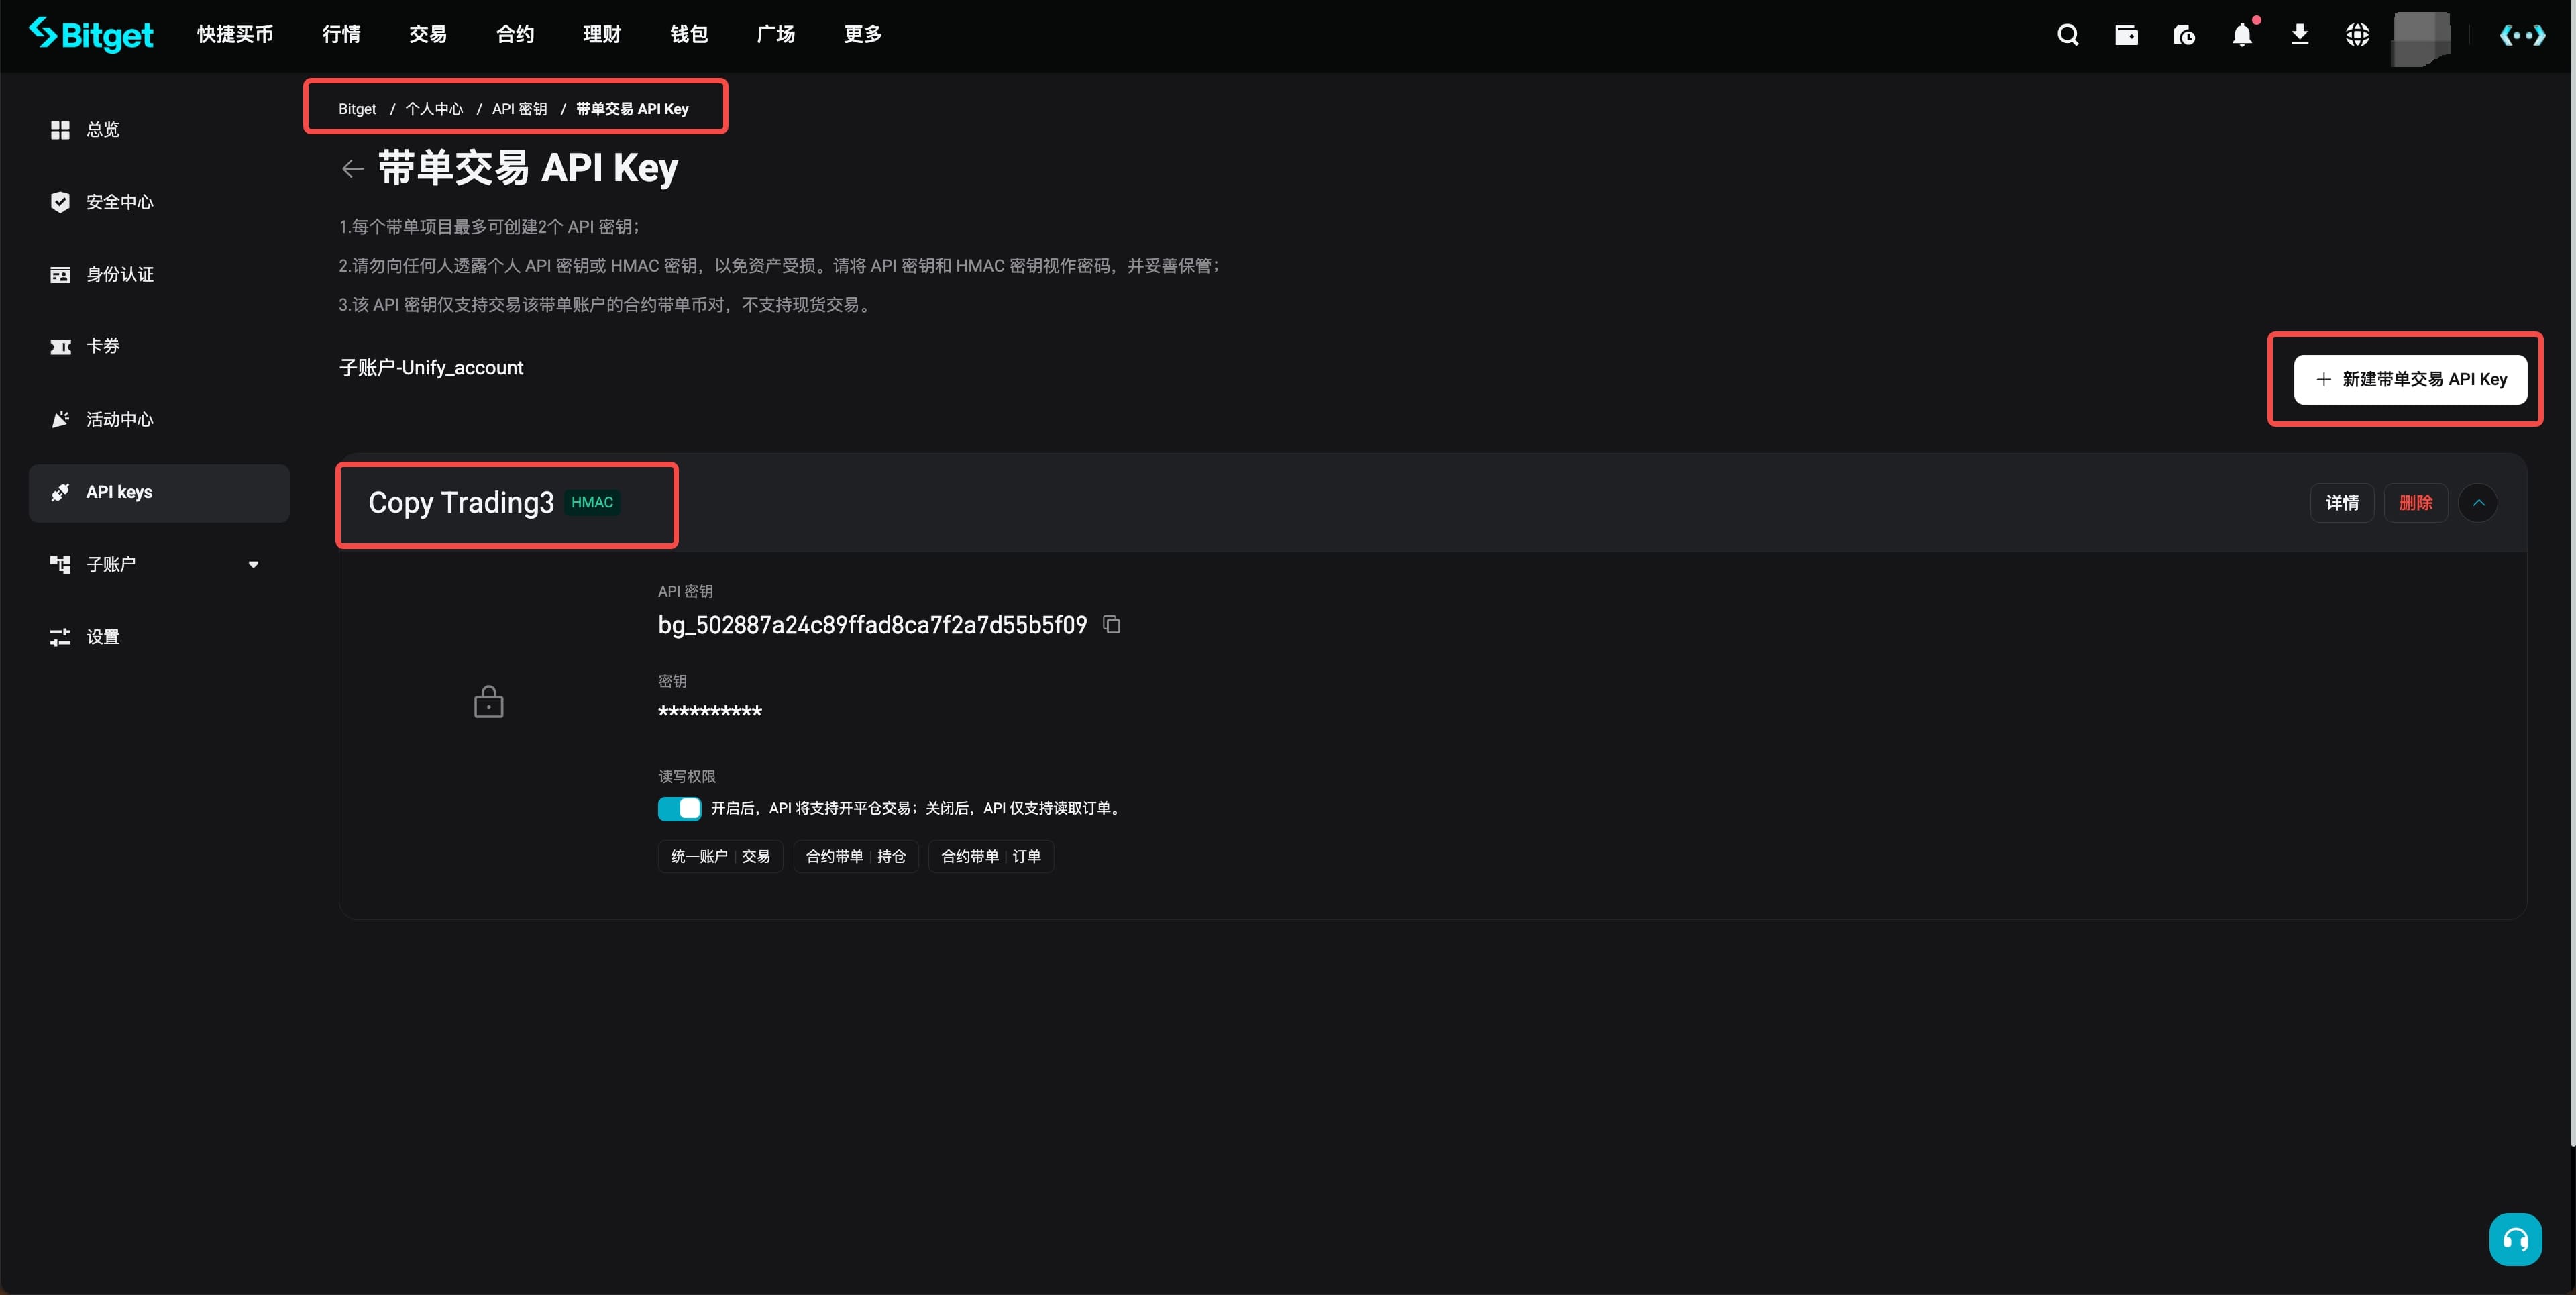This screenshot has height=1295, width=2576.
Task: Open the language globe icon
Action: click(2357, 34)
